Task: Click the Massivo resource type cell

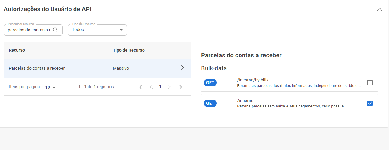Action: click(x=121, y=69)
